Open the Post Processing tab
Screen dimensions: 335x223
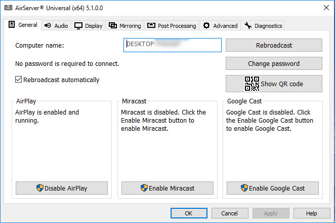click(172, 26)
